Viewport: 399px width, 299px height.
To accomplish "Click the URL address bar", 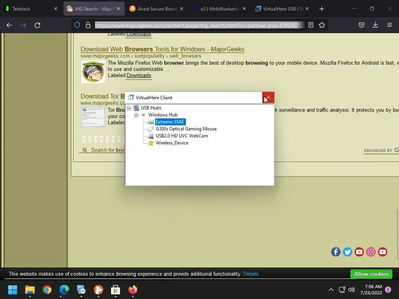I will [199, 25].
